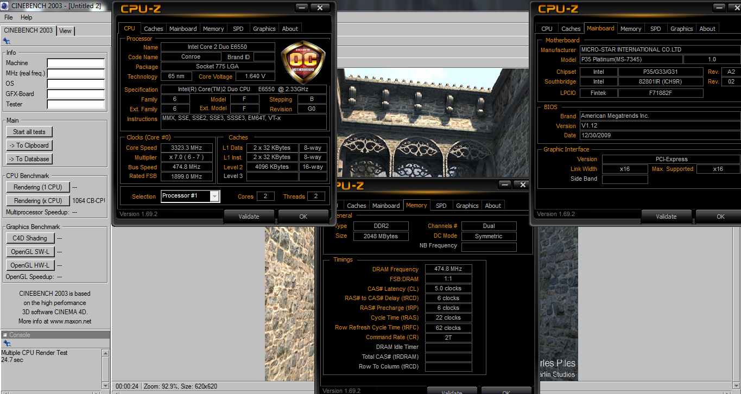Start the C4D Shading test
Screen dimensions: 741x394
coord(29,238)
